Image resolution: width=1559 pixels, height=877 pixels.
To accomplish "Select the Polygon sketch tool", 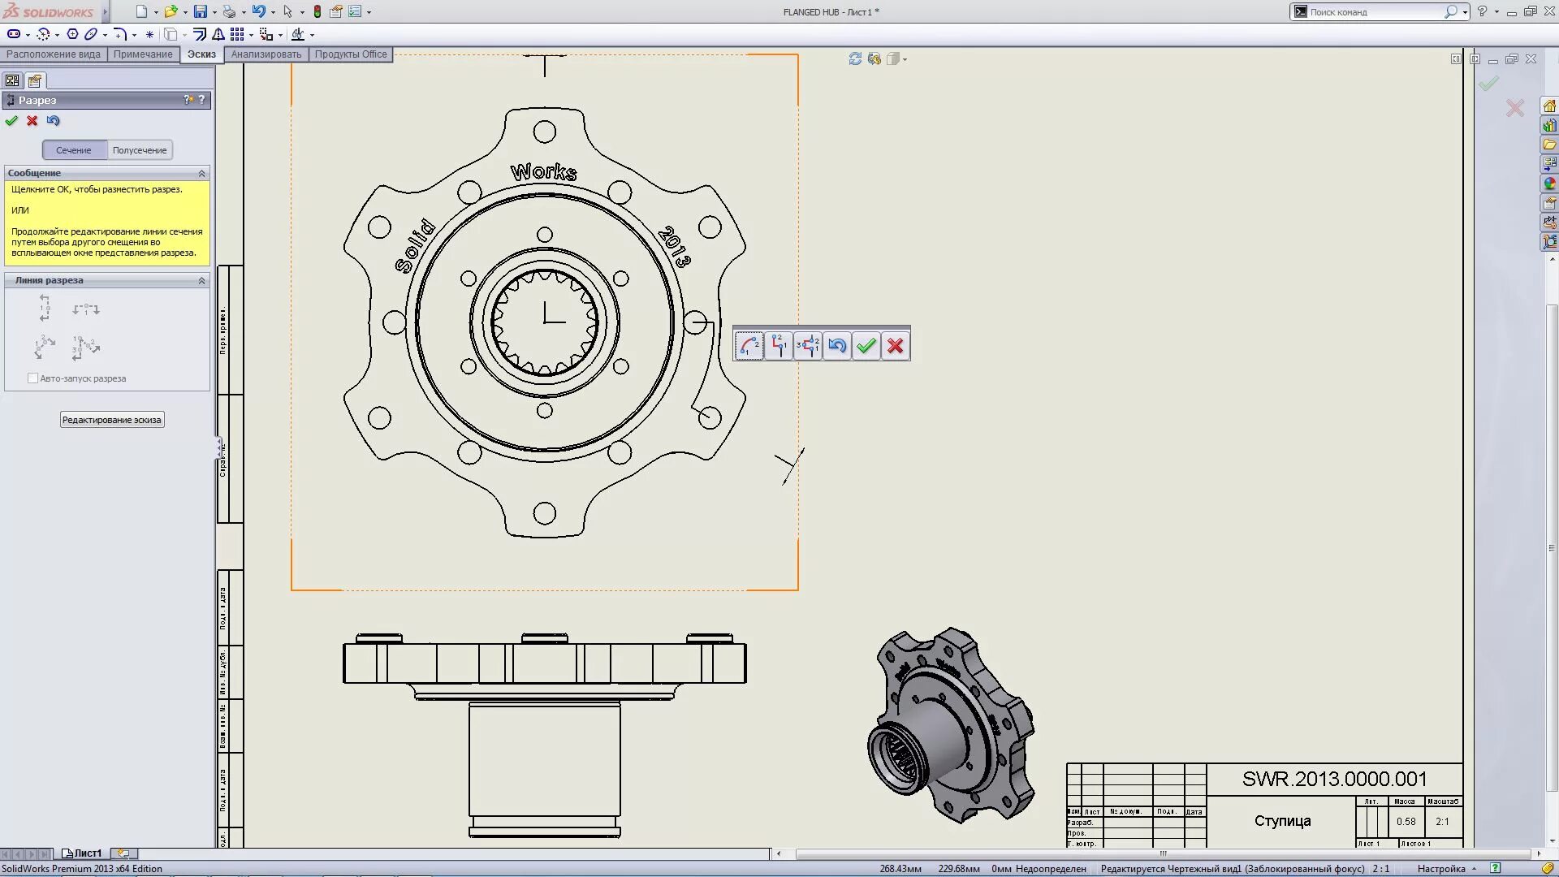I will (72, 34).
